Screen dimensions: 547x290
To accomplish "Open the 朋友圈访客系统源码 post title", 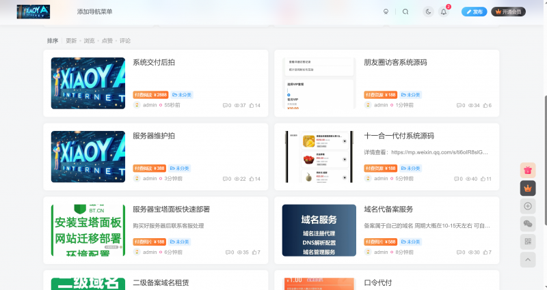I will pyautogui.click(x=395, y=62).
